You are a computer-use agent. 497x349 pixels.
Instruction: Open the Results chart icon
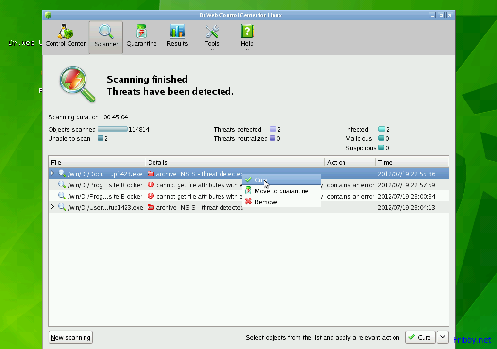(x=177, y=32)
